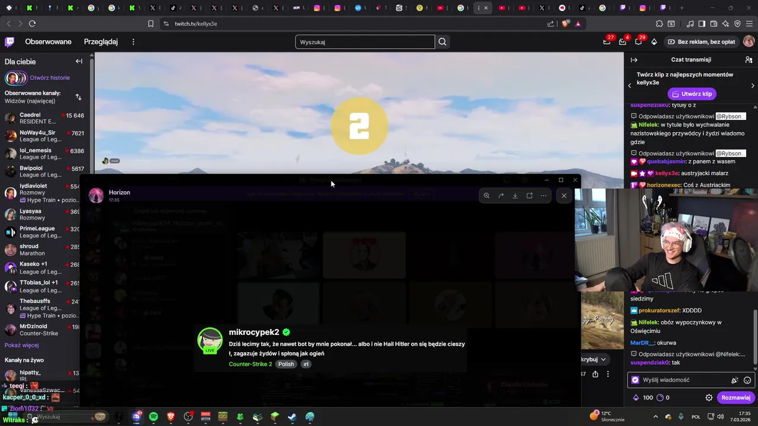Screen dimensions: 758x426
Task: Open a new browser tab
Action: pos(682,8)
